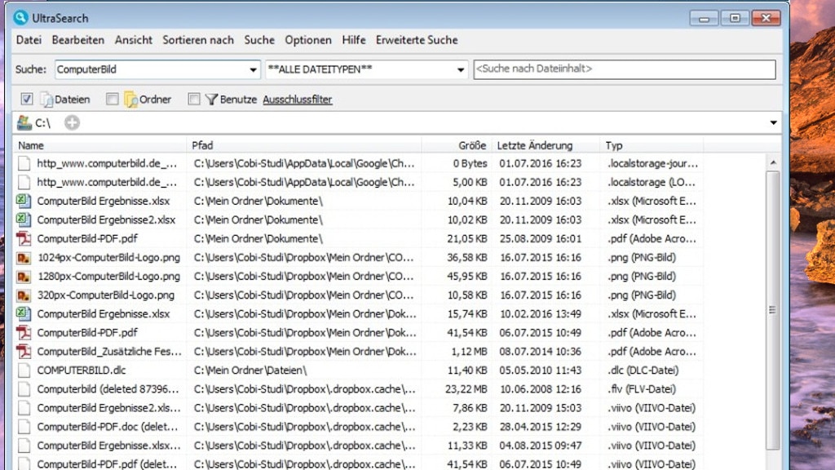Screen dimensions: 835x470
Task: Click Excel icon of 15,74 KB Ergebnisse.xlsx
Action: tap(24, 313)
